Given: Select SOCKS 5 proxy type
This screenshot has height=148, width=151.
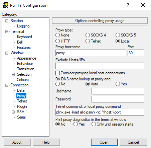Looking at the screenshot, I should (x=118, y=35).
